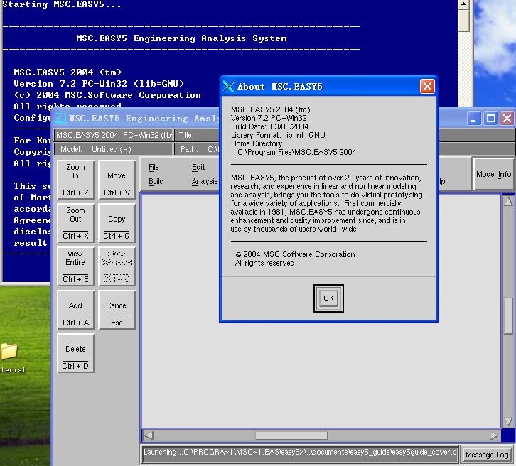Screen dimensions: 516x466
Task: Close the About MSC.EASY5 dialog
Action: 427,87
